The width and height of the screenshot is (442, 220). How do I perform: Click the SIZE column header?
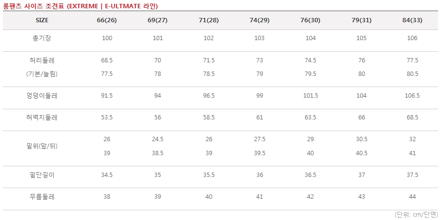42,20
